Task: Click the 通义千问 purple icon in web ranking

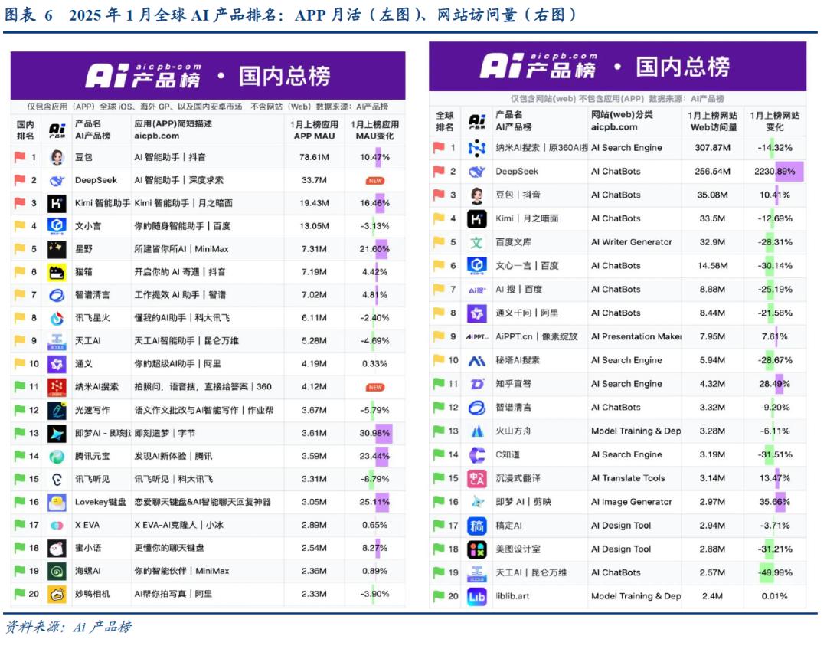Action: [477, 313]
